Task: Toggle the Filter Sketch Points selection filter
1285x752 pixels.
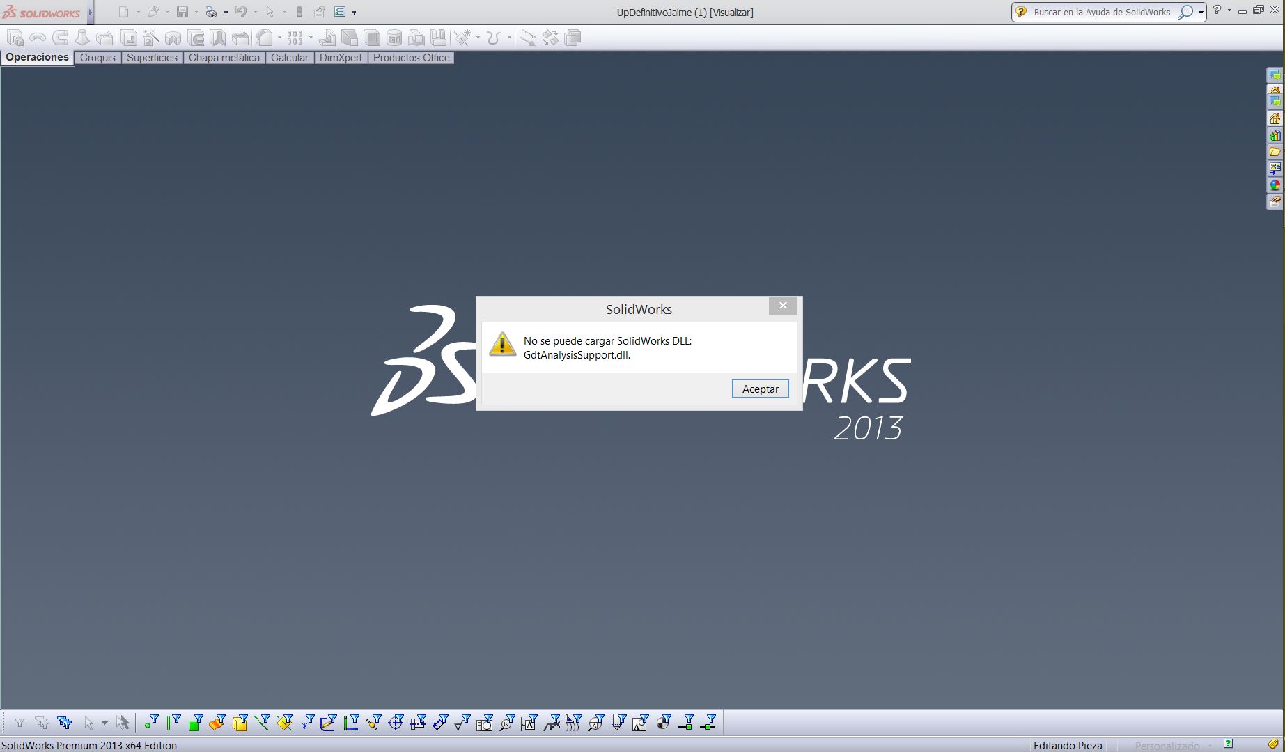Action: 307,723
